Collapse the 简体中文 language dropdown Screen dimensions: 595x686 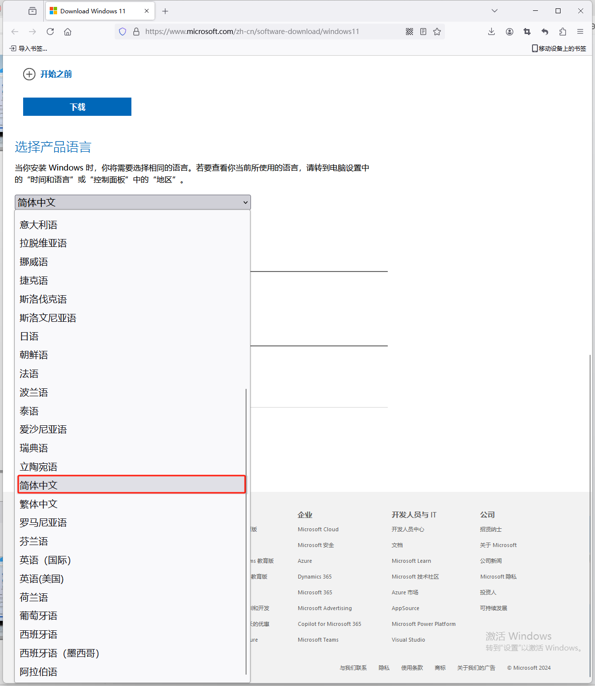[x=133, y=203]
